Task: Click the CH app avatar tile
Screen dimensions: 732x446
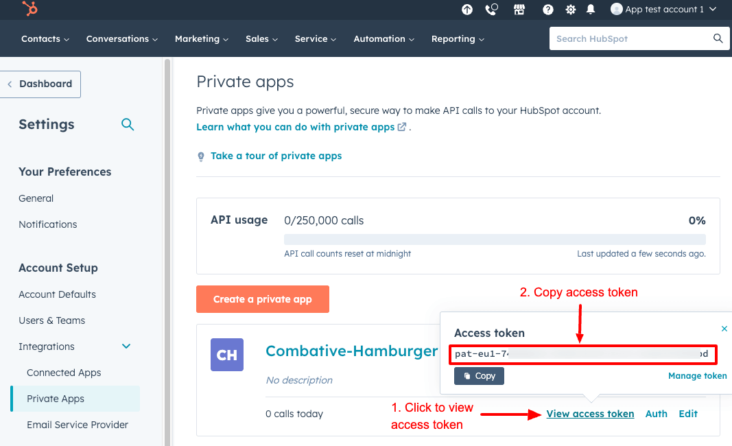Action: coord(227,355)
